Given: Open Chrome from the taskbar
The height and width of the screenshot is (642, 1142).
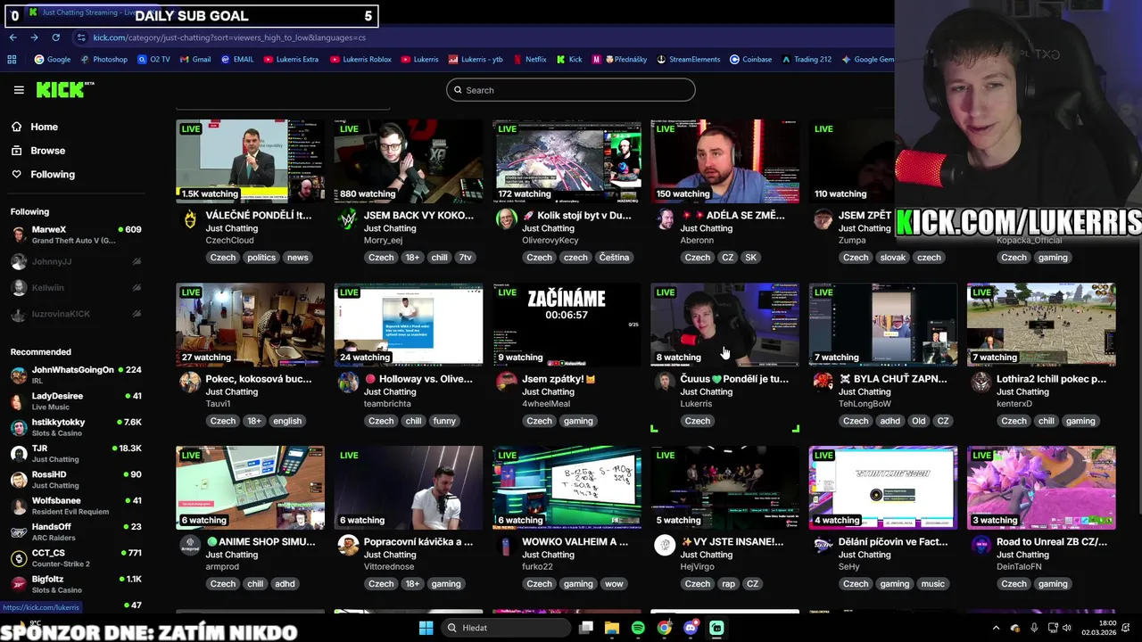Looking at the screenshot, I should (x=665, y=628).
